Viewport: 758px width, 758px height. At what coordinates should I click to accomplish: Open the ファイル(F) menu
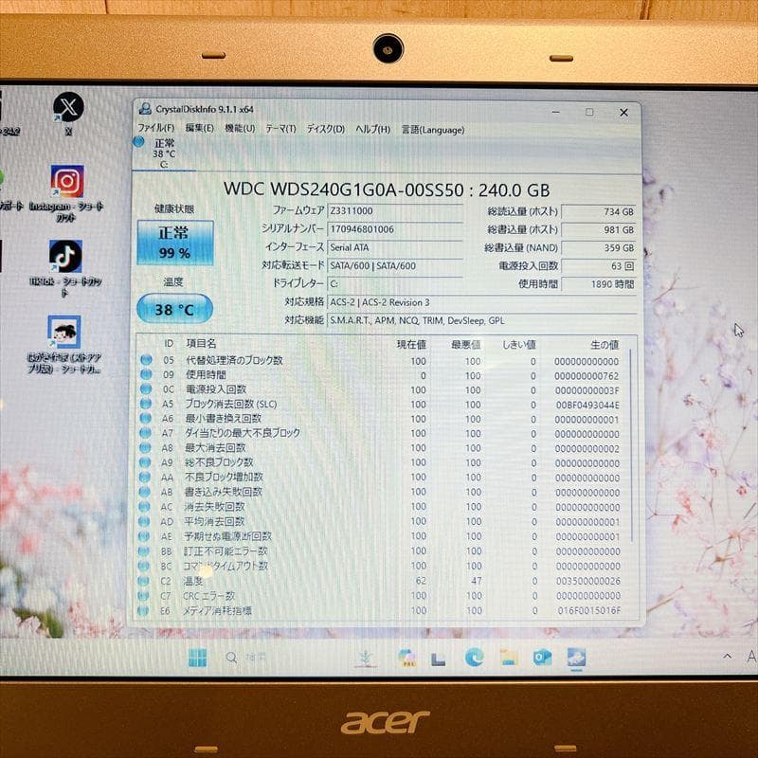point(155,128)
